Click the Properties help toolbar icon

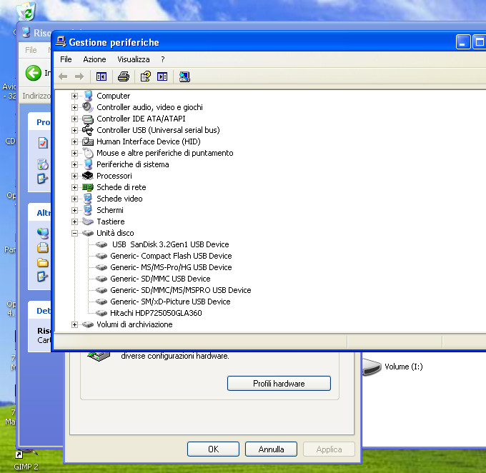[145, 76]
